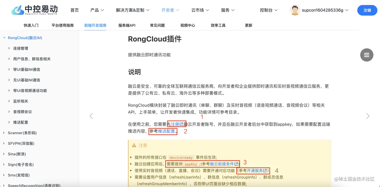Click external link icon beside 注册
The height and width of the screenshot is (187, 380).
[181, 124]
